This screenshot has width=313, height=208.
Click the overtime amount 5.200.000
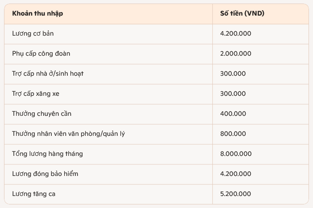point(235,194)
